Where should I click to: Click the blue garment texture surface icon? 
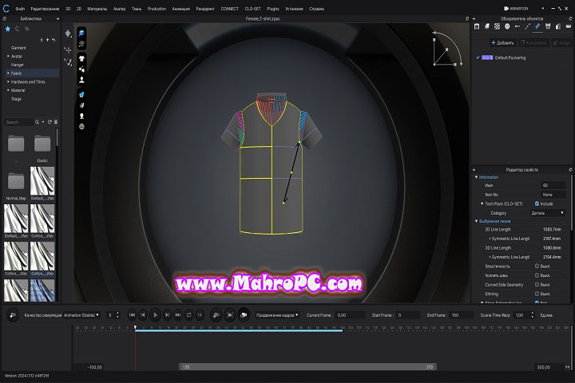pos(81,95)
